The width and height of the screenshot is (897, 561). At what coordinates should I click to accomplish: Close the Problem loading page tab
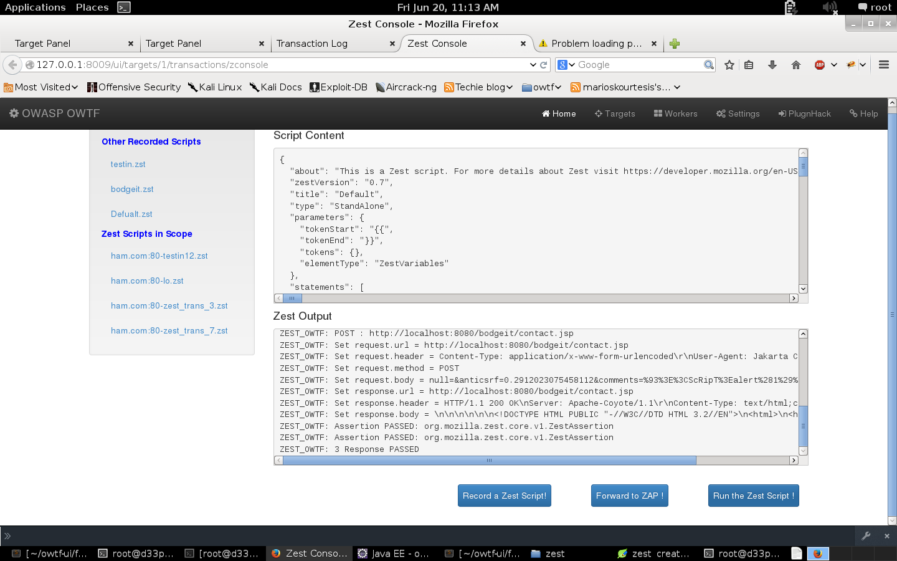coord(654,44)
